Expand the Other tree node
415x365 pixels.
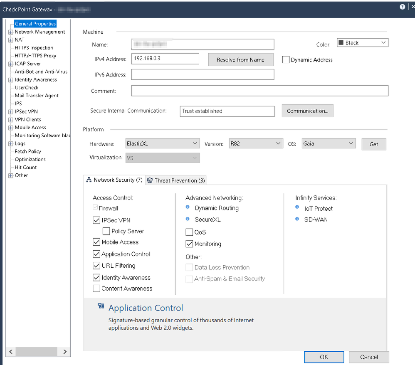click(10, 175)
